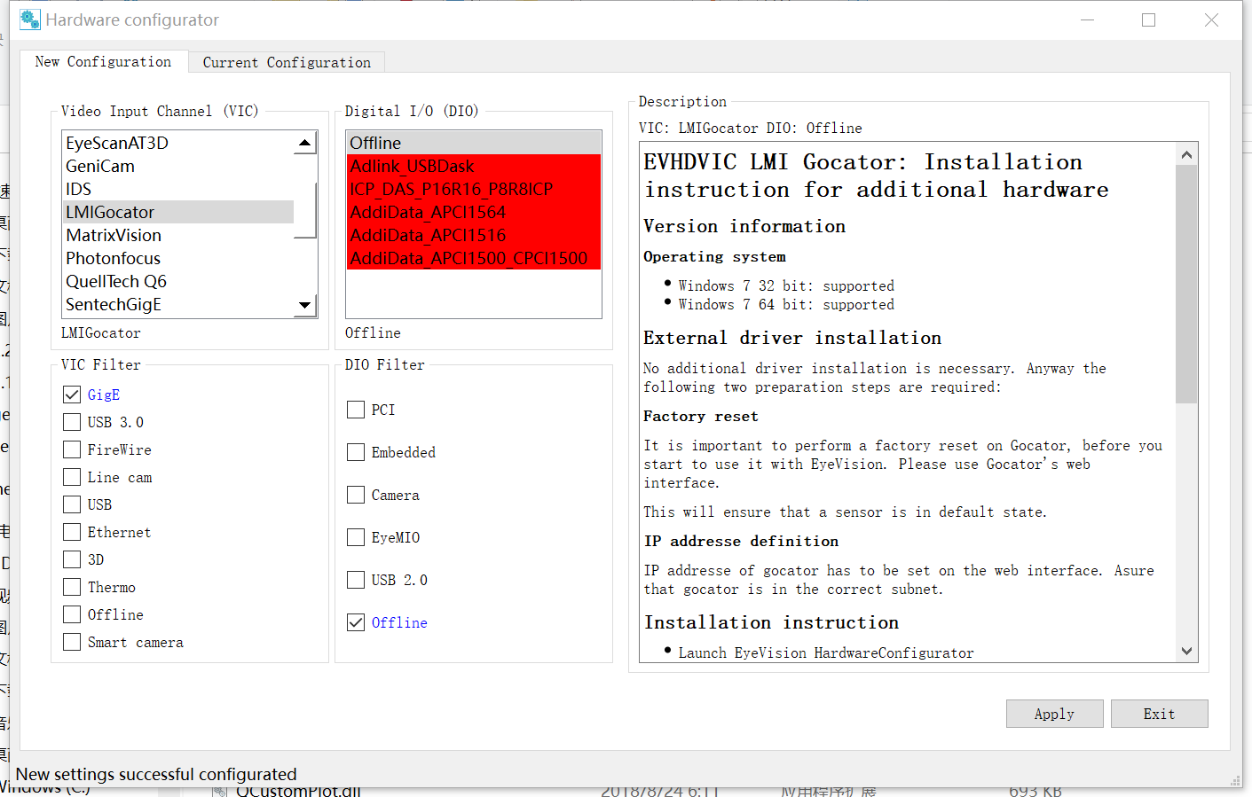Click the Description panel scrollbar down arrow

1187,651
